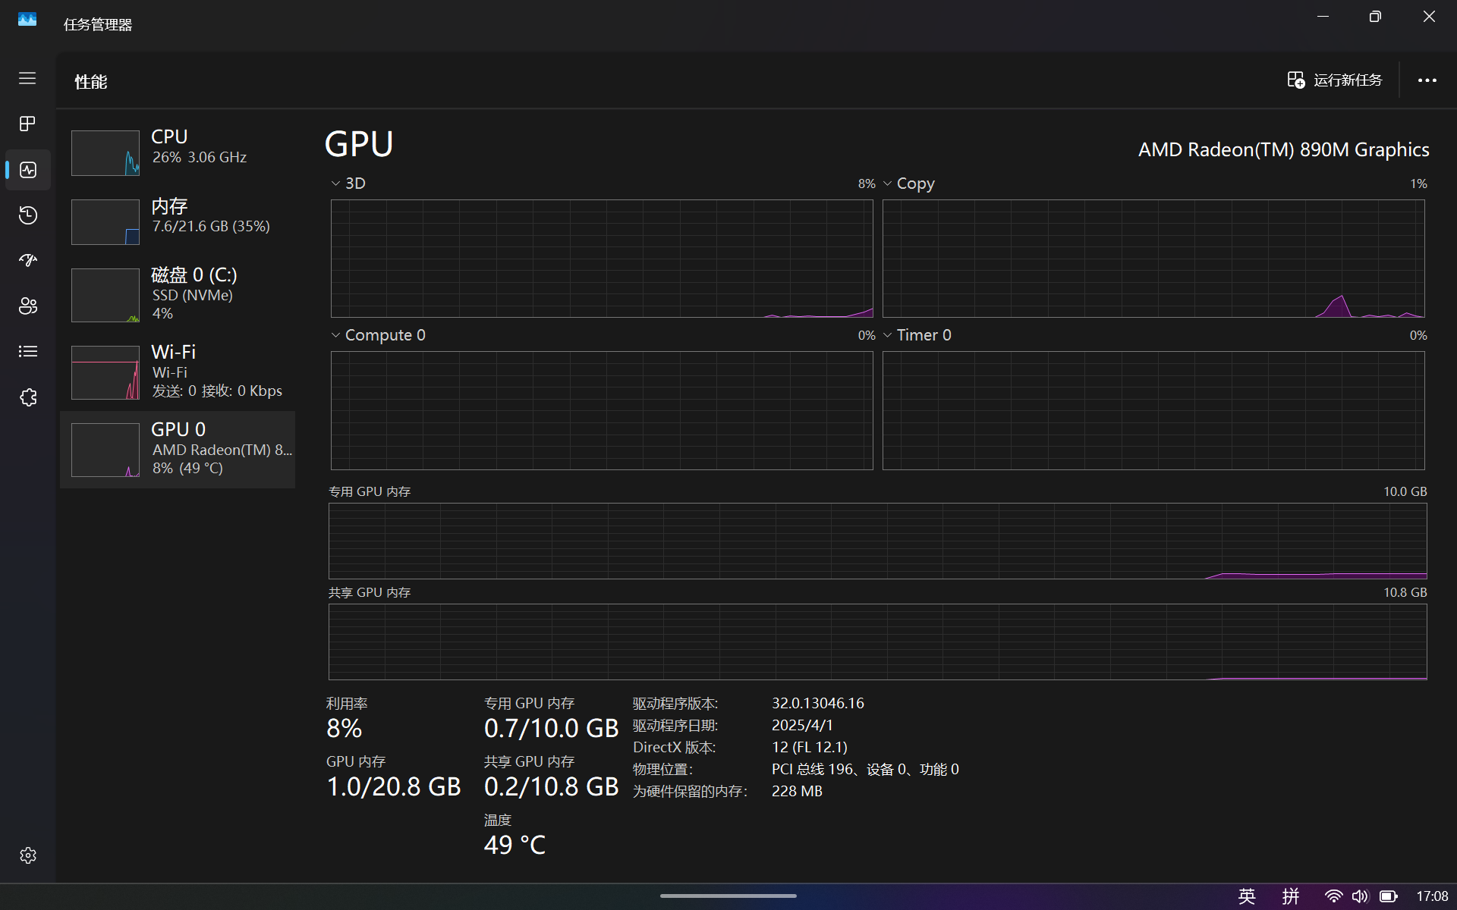This screenshot has width=1457, height=910.
Task: Select the Memory performance item
Action: click(178, 220)
